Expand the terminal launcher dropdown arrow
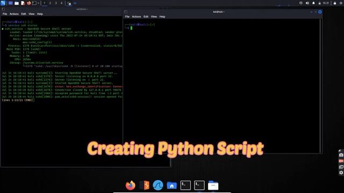The height and width of the screenshot is (193, 344). (x=38, y=3)
